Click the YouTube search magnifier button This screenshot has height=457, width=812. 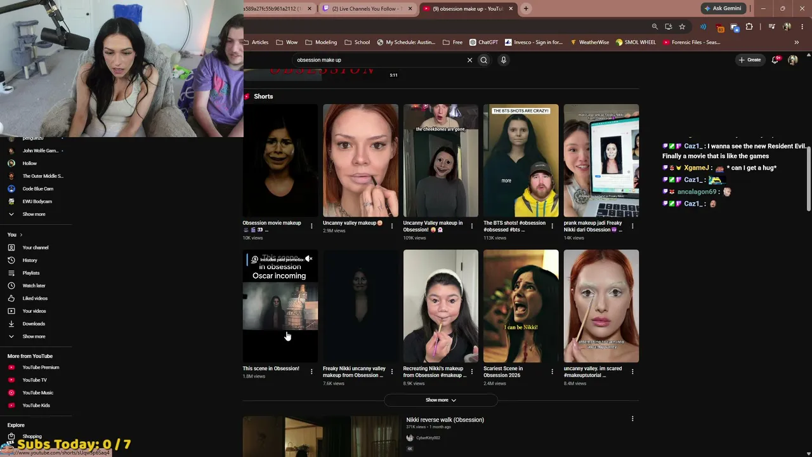tap(483, 60)
